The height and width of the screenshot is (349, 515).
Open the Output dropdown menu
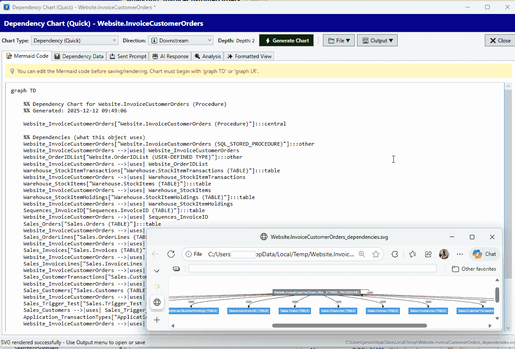[x=377, y=41]
